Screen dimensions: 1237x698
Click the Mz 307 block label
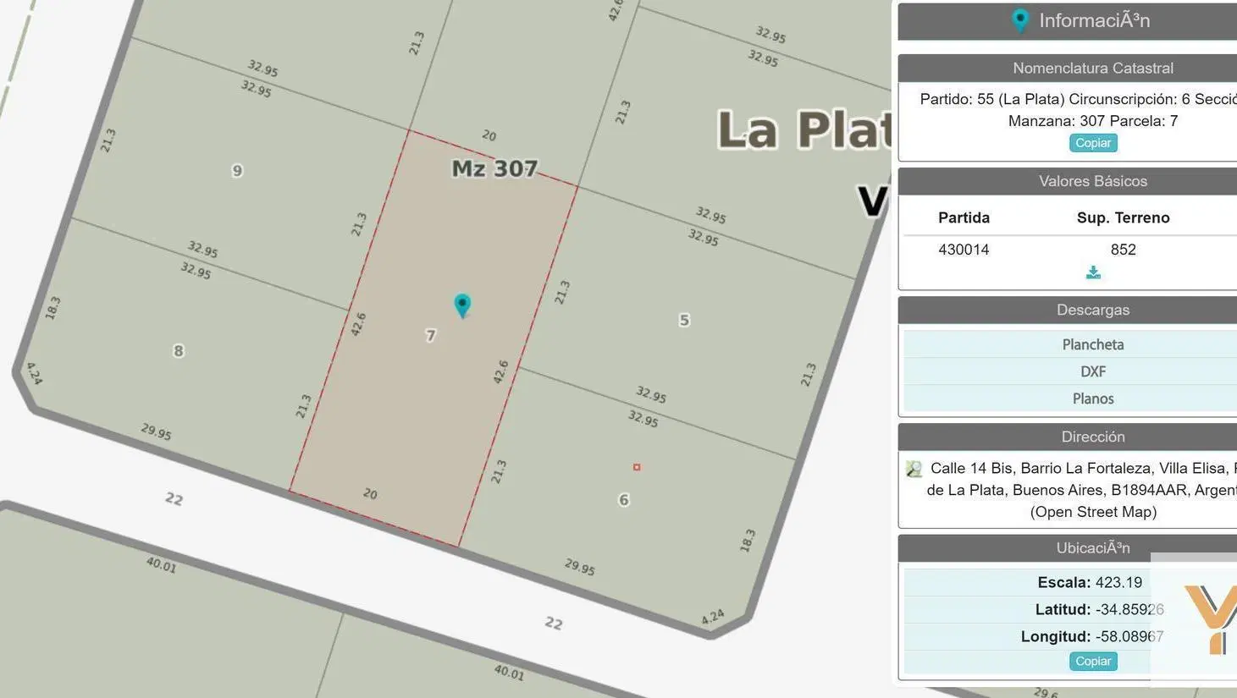coord(494,168)
